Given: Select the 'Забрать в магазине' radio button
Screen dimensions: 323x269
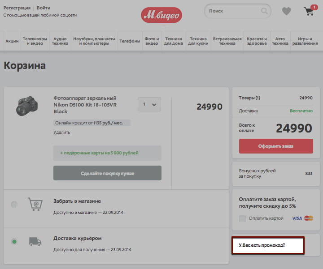Looking at the screenshot, I should tap(14, 205).
